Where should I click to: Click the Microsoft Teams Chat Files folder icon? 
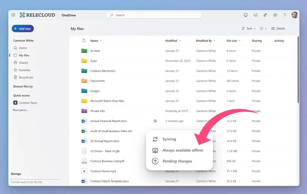84,101
